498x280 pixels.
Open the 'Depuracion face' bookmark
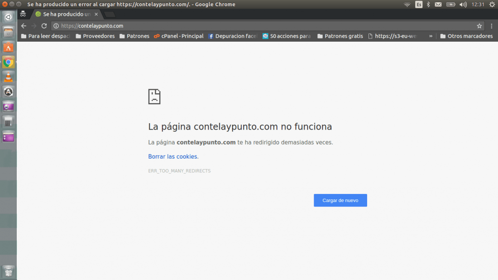coord(233,36)
